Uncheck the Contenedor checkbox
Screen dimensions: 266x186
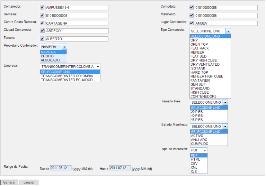tap(42, 7)
